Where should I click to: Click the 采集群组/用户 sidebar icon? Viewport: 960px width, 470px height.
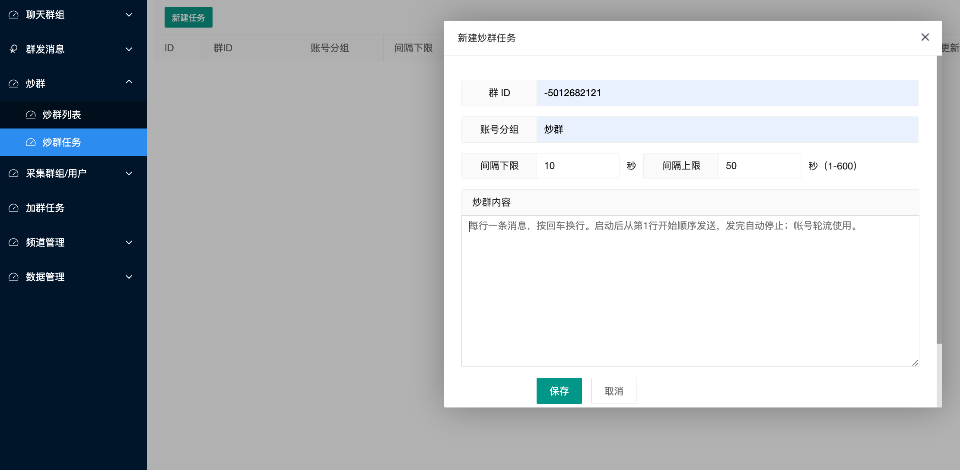click(x=14, y=173)
